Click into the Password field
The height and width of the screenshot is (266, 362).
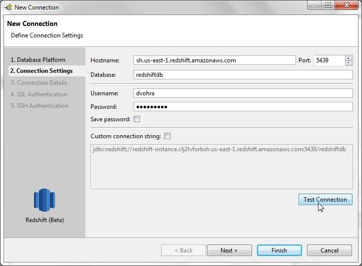pyautogui.click(x=243, y=107)
